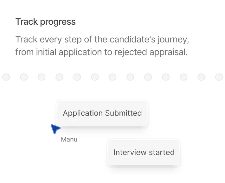Select the fourth progress dot from left
The width and height of the screenshot is (225, 183).
pyautogui.click(x=59, y=77)
